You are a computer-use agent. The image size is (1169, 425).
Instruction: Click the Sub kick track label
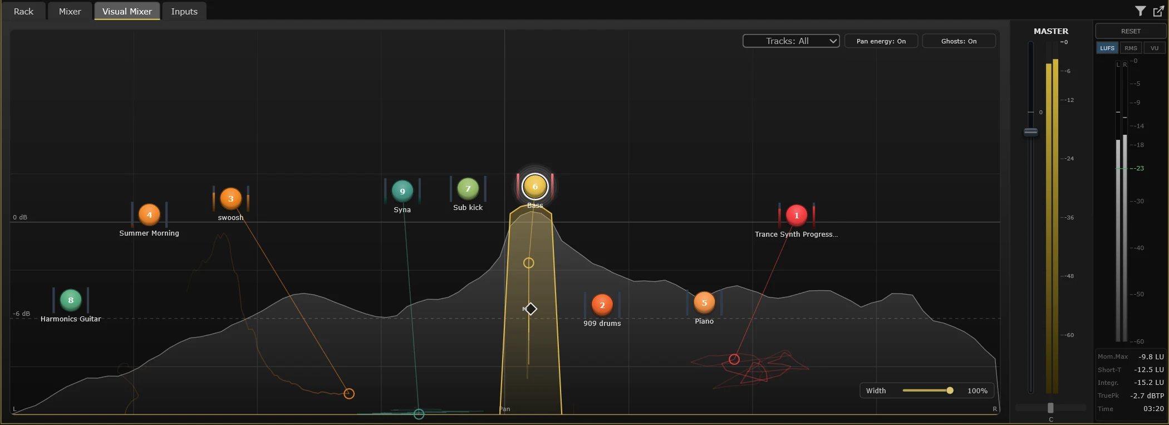[468, 208]
